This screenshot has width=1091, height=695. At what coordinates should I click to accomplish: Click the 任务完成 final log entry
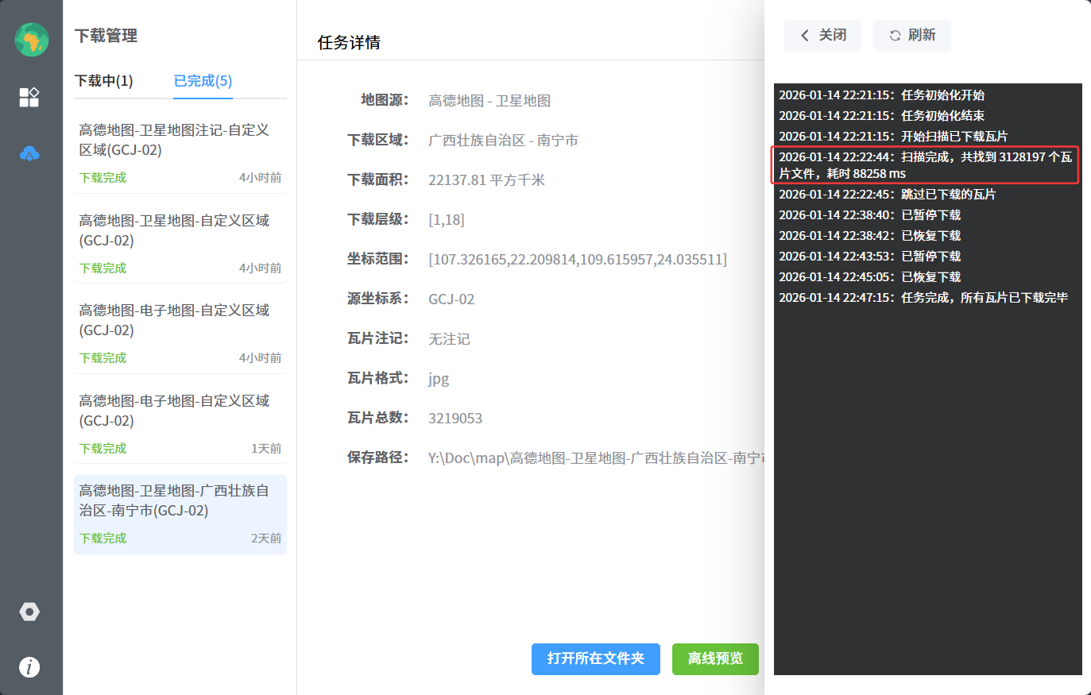(x=924, y=297)
